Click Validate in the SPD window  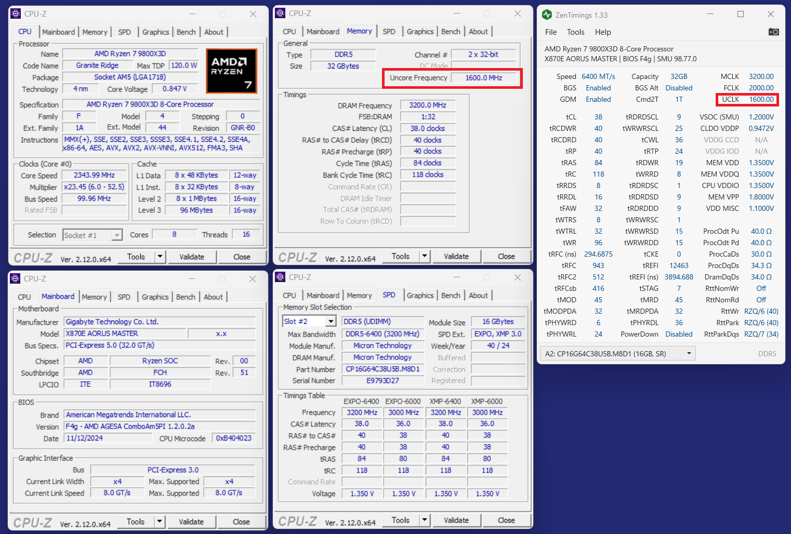point(456,520)
